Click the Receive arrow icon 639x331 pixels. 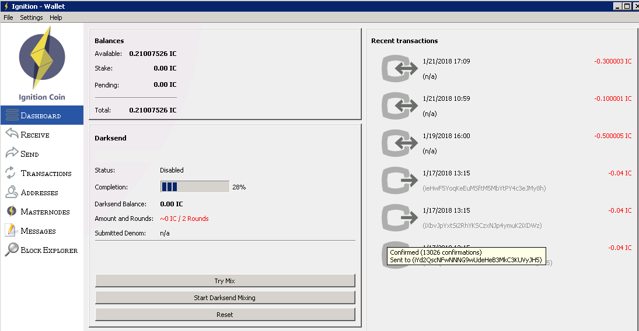tap(12, 133)
